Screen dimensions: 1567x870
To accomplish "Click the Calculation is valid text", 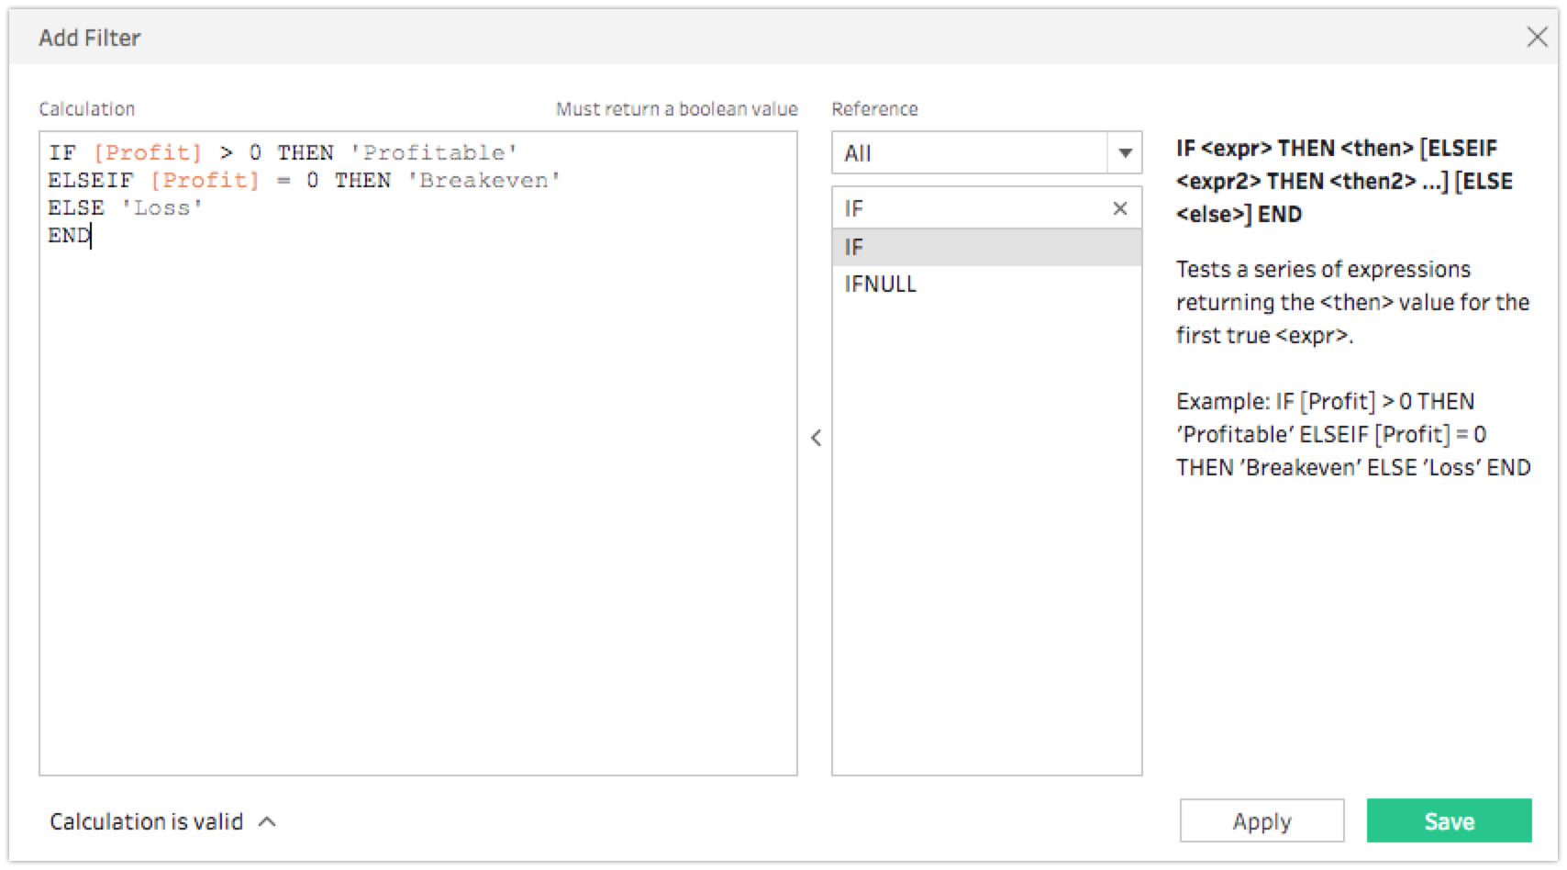I will tap(147, 821).
